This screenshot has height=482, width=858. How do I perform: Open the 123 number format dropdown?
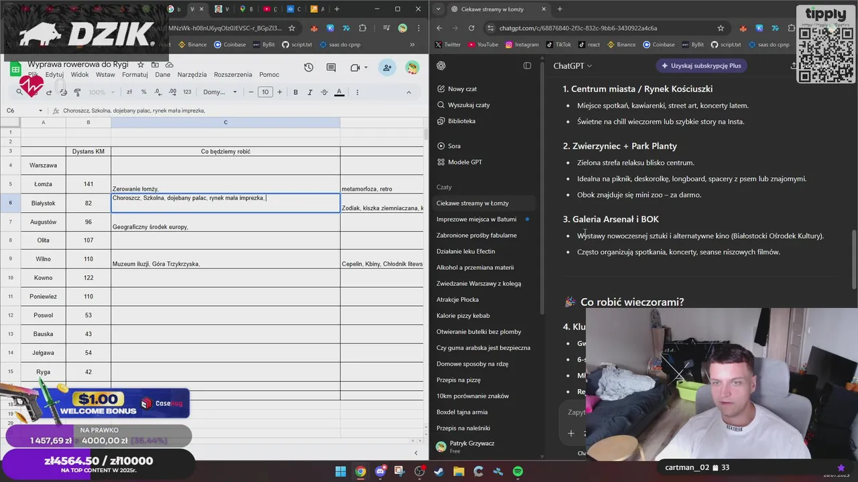pyautogui.click(x=187, y=92)
